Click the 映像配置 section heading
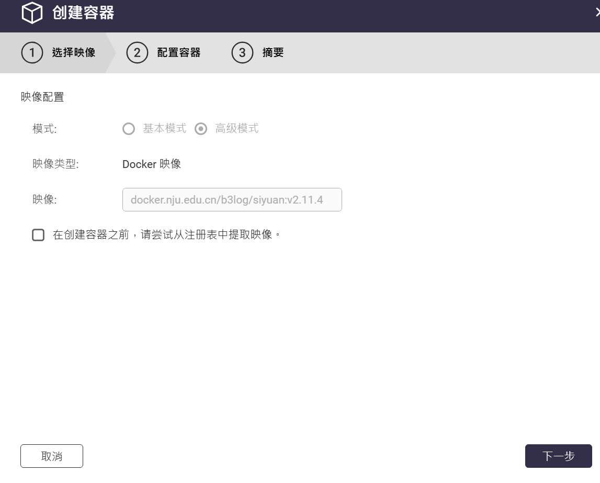The height and width of the screenshot is (483, 600). pyautogui.click(x=42, y=97)
